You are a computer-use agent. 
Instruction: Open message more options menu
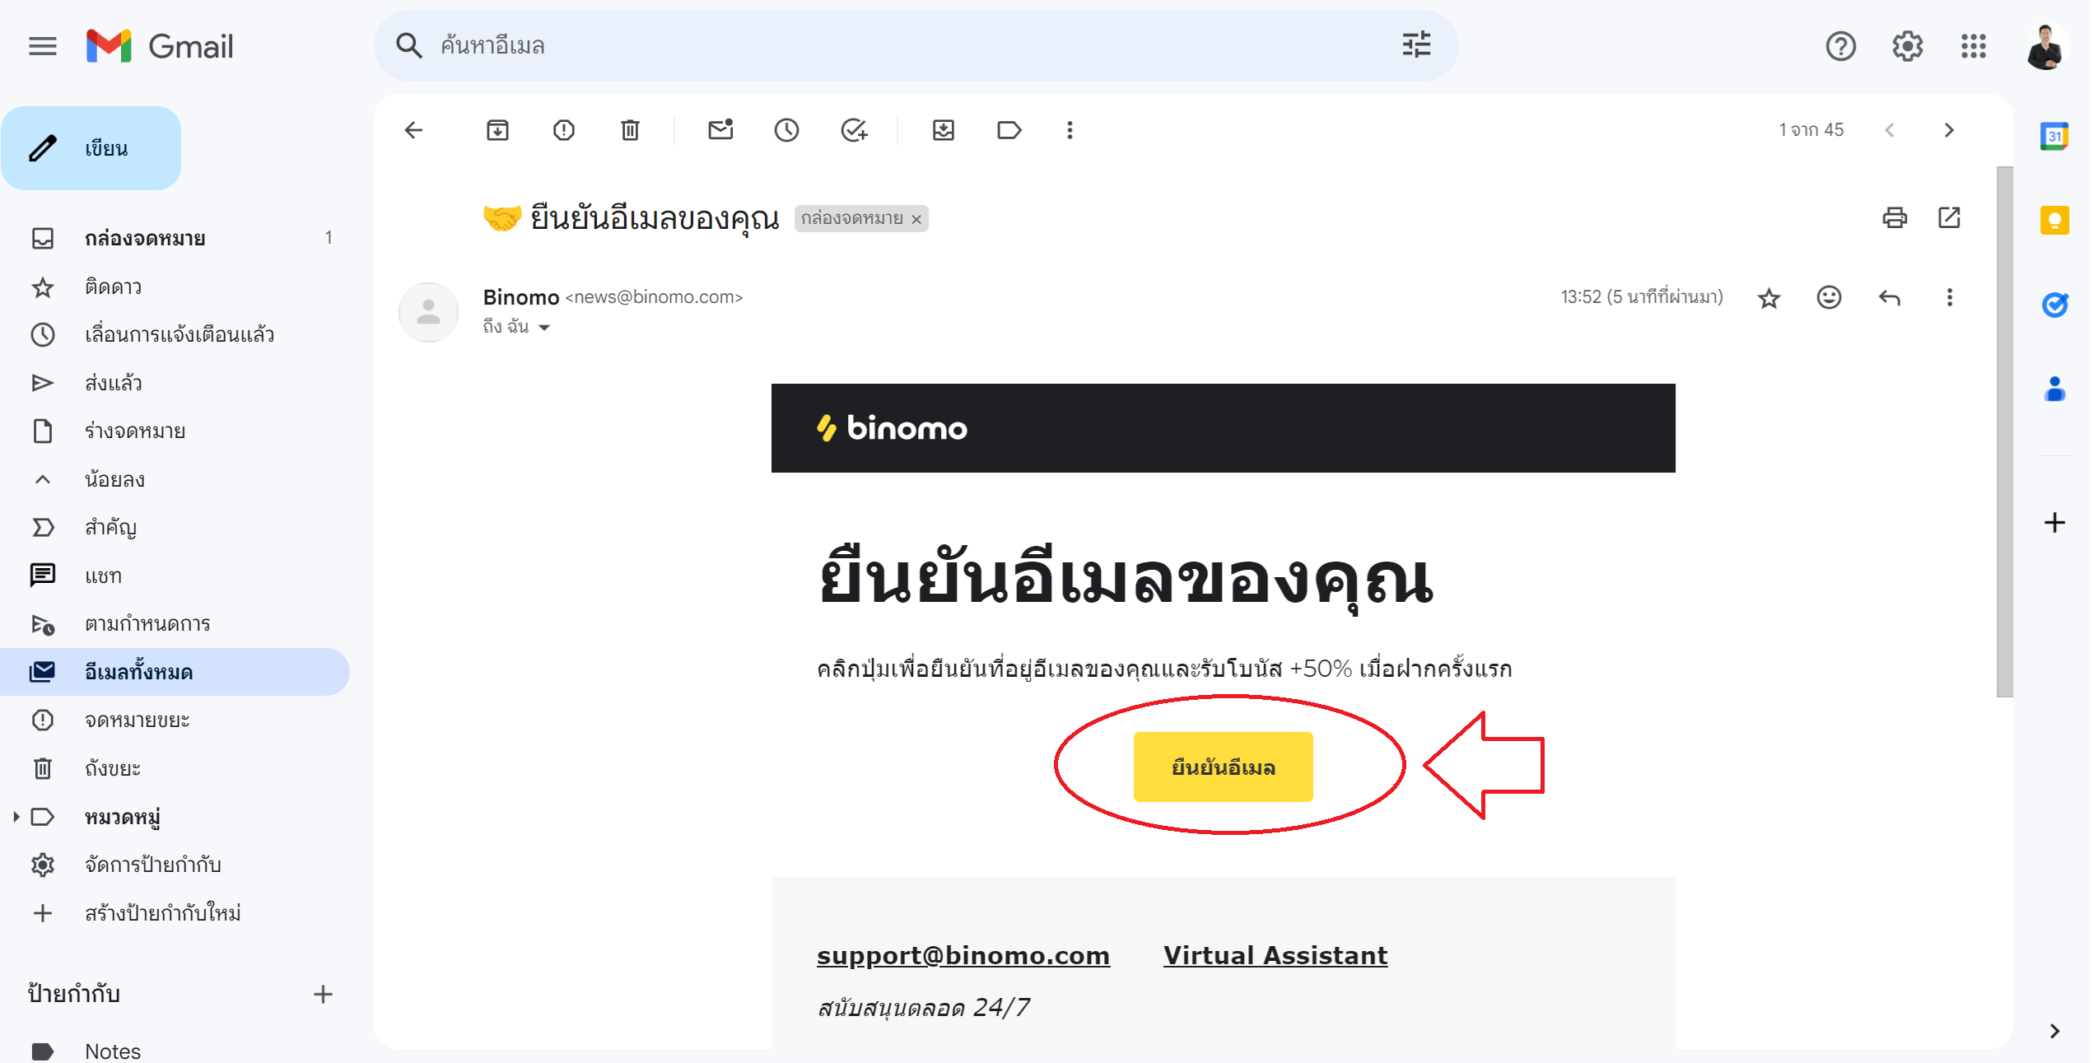click(x=1949, y=297)
